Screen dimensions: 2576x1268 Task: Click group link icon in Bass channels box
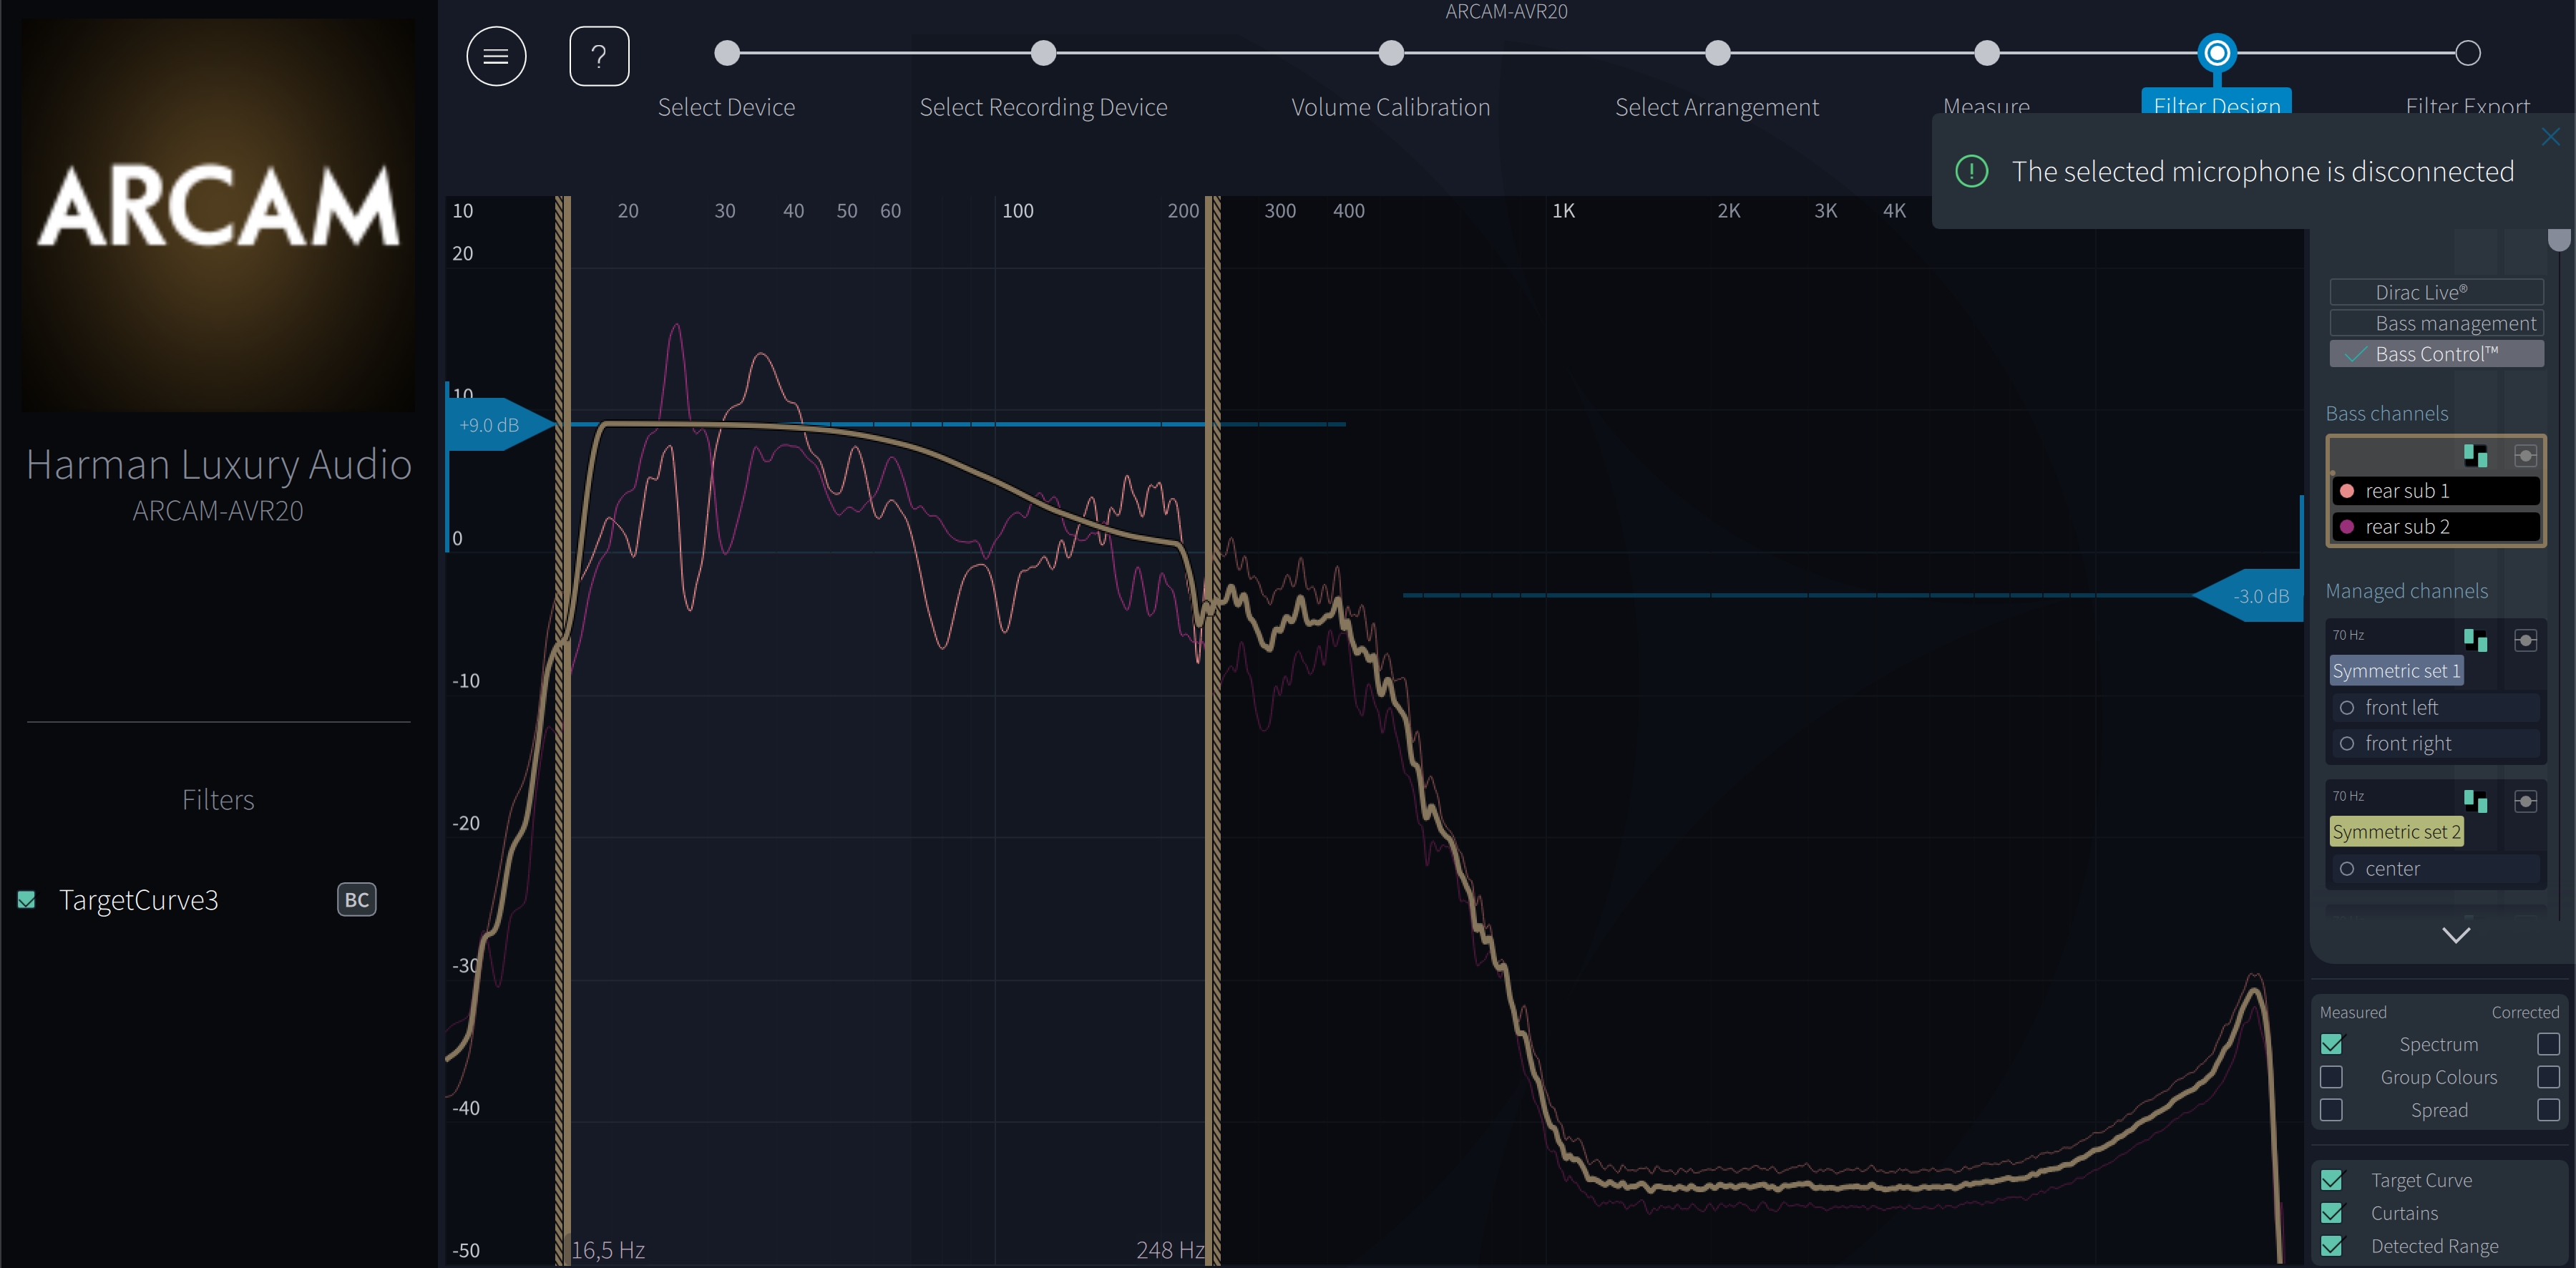coord(2475,456)
